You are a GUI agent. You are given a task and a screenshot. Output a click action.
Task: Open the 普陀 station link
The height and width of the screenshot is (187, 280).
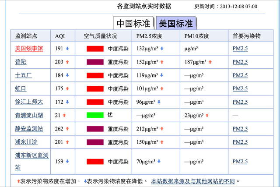click(x=21, y=62)
